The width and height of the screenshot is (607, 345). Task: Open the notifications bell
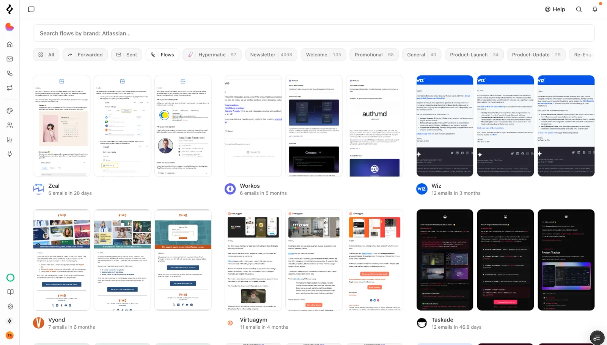click(x=595, y=9)
